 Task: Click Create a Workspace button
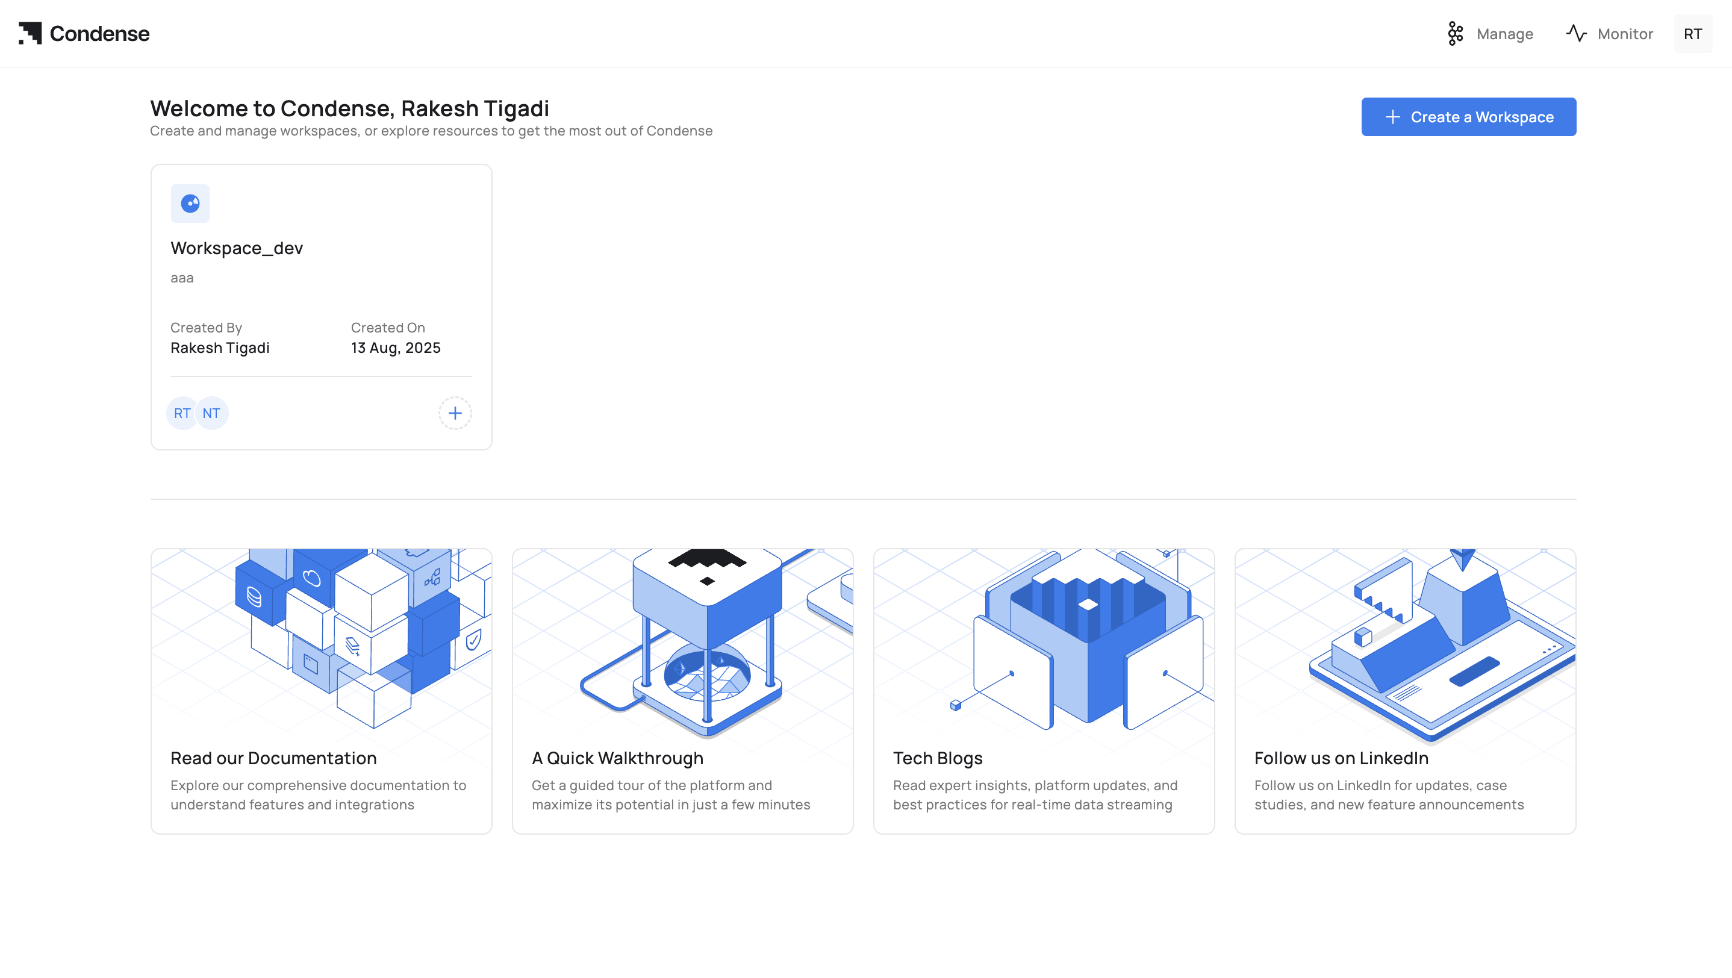[1468, 117]
